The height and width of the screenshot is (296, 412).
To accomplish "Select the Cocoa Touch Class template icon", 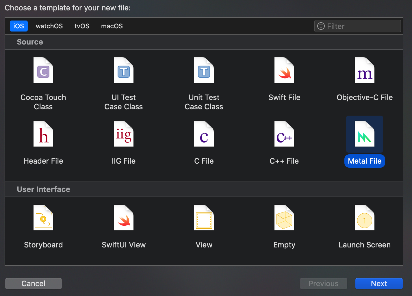I will pyautogui.click(x=43, y=70).
